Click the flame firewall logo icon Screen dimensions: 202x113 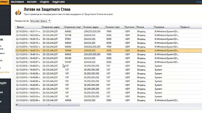pyautogui.click(x=18, y=12)
